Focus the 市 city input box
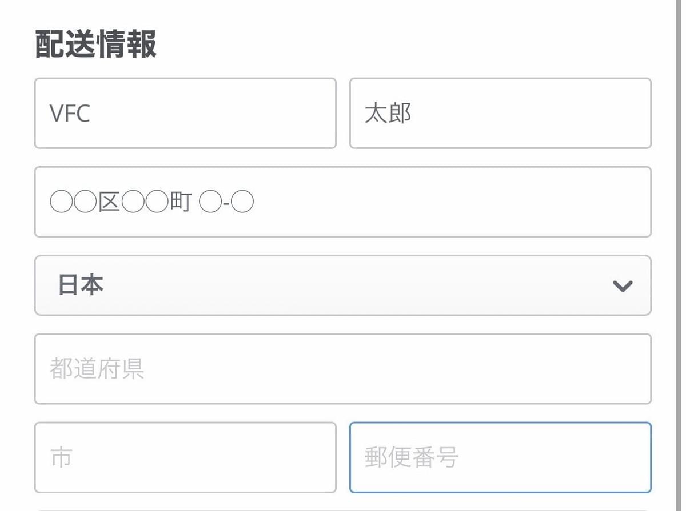Viewport: 686px width, 511px height. (x=185, y=457)
